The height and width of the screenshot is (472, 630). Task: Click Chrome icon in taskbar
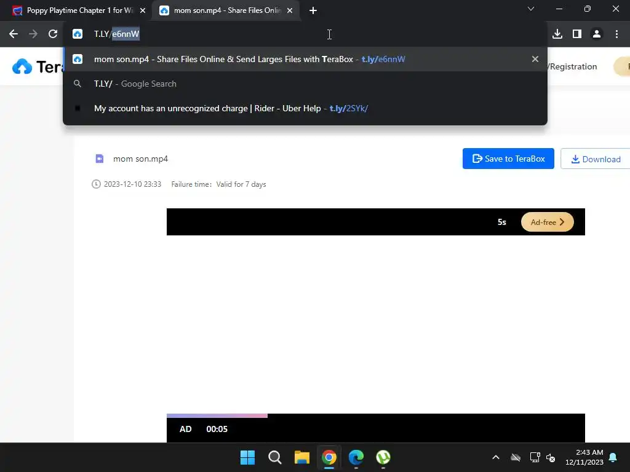pos(329,457)
